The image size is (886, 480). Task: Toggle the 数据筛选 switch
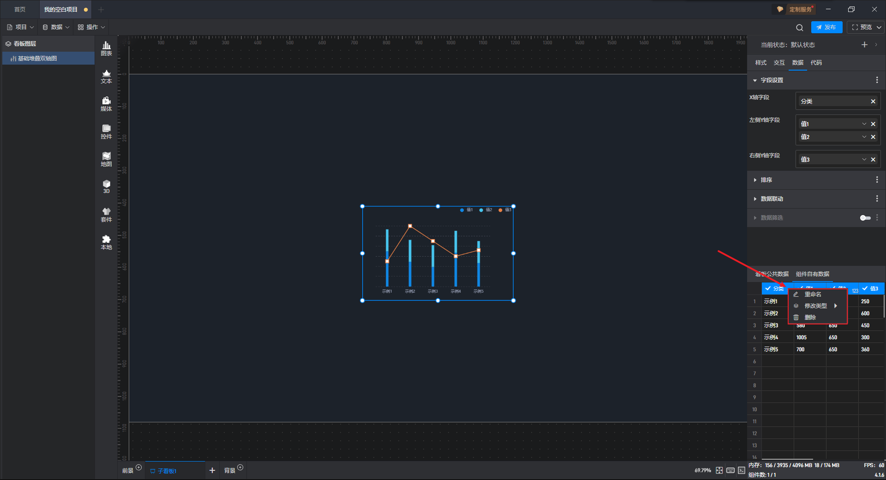click(x=865, y=218)
